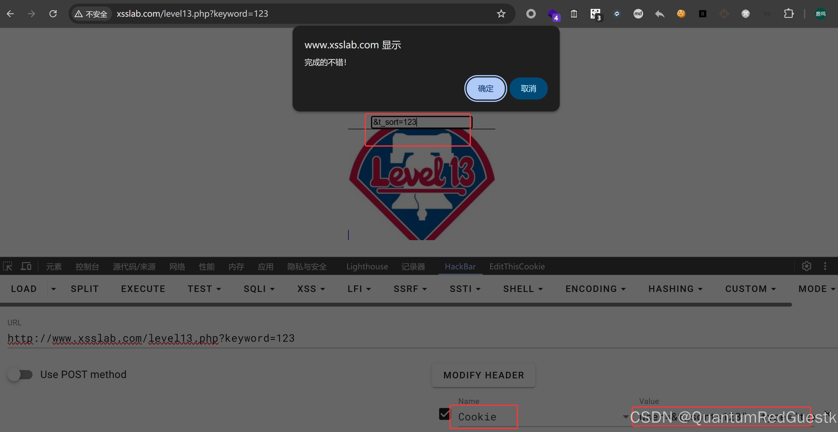
Task: Open the browser extensions puzzle icon
Action: point(789,14)
